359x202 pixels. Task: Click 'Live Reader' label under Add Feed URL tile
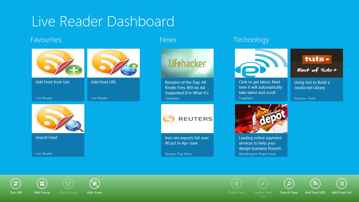pos(100,98)
